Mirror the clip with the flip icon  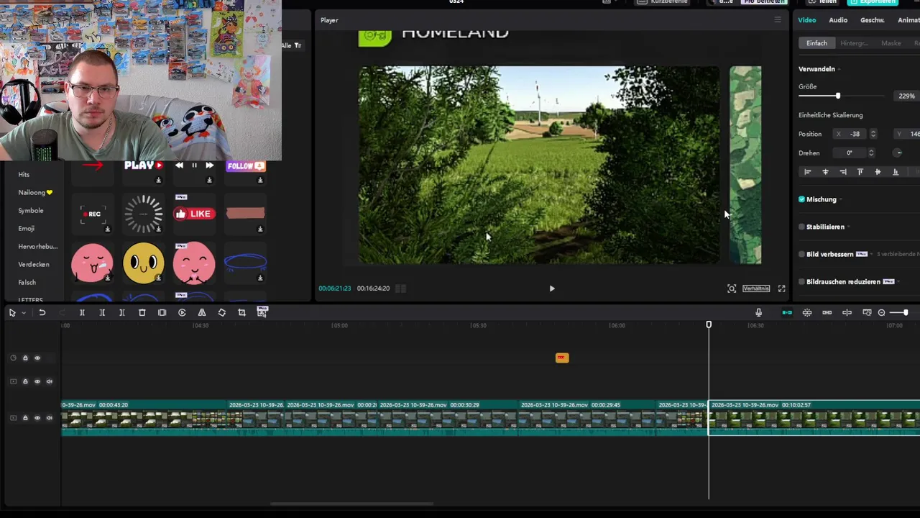click(x=202, y=313)
